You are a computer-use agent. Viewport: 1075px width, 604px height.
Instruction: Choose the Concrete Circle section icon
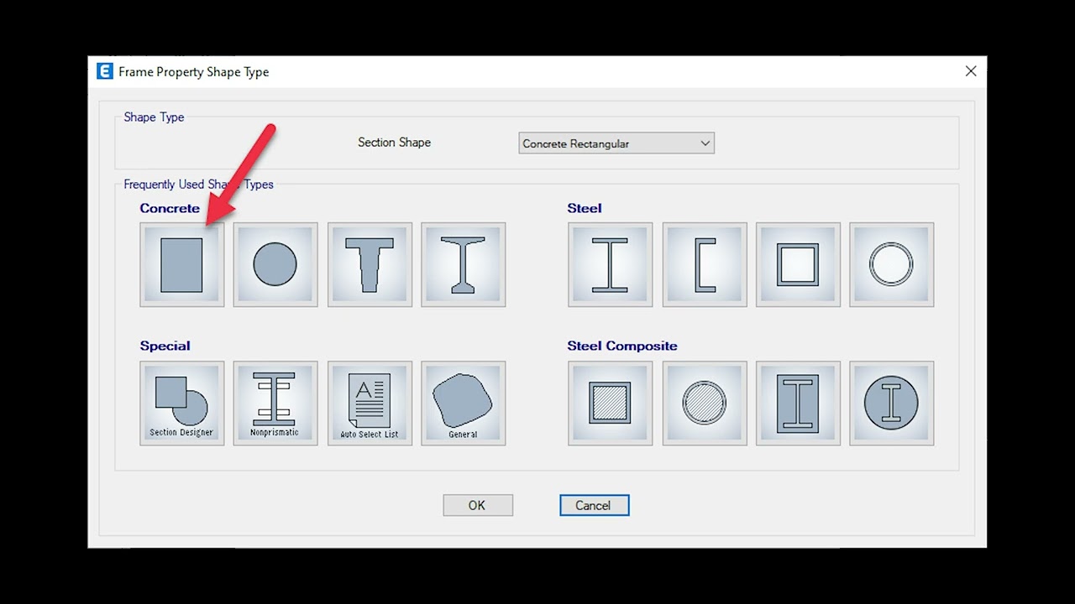(x=275, y=264)
